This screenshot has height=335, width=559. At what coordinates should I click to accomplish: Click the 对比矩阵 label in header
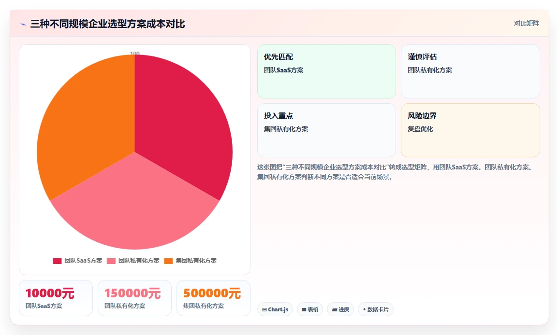[x=526, y=24]
